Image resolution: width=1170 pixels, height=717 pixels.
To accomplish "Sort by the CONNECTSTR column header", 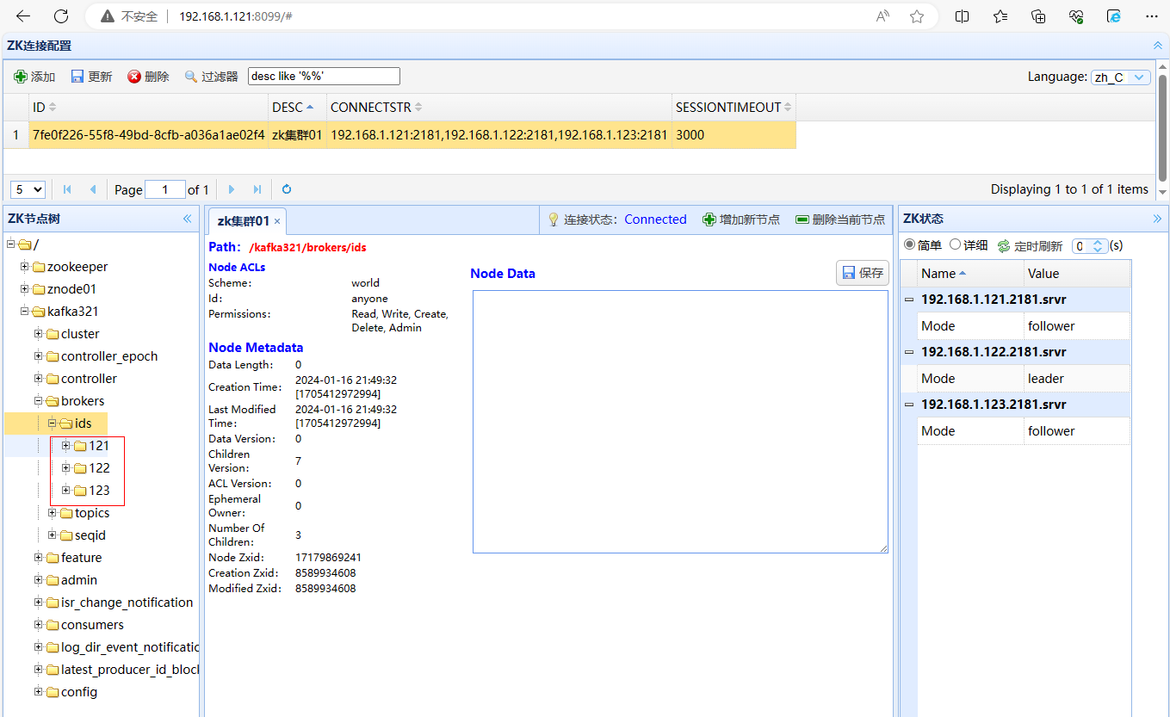I will 371,108.
